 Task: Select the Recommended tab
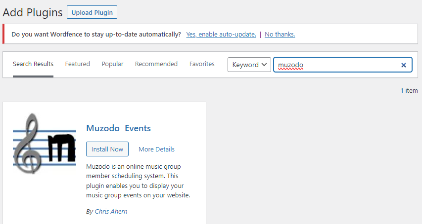156,64
